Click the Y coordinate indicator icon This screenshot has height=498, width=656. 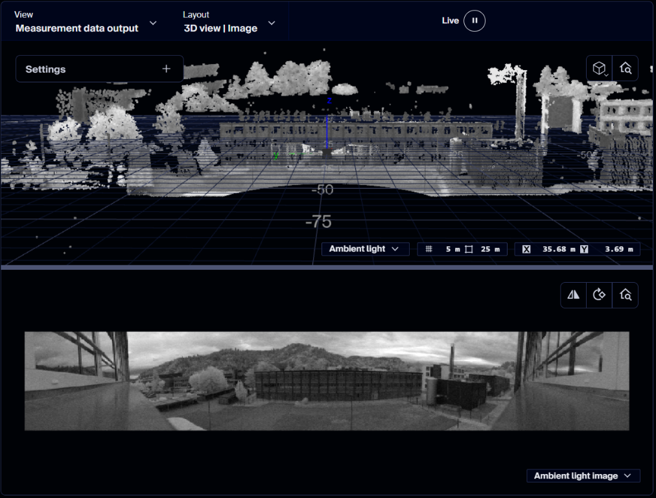click(x=584, y=250)
